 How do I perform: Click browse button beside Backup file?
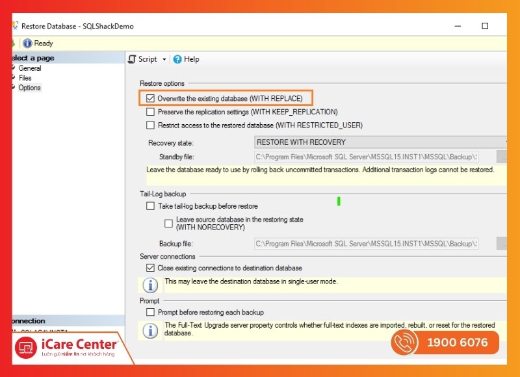502,244
